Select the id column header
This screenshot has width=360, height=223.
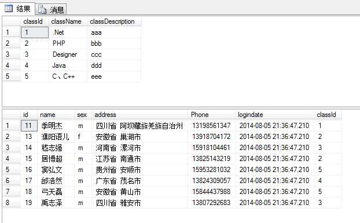[x=29, y=115]
